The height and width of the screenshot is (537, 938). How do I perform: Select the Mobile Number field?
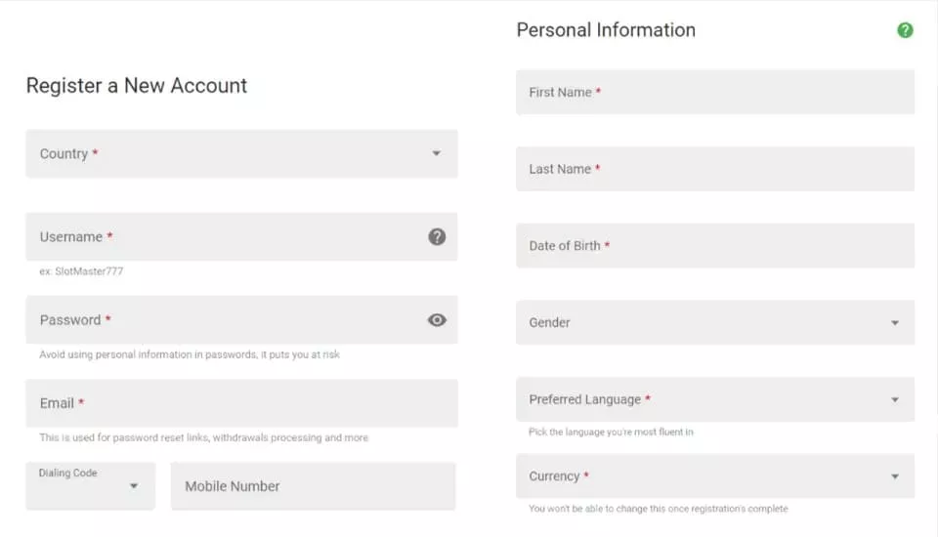pos(313,486)
